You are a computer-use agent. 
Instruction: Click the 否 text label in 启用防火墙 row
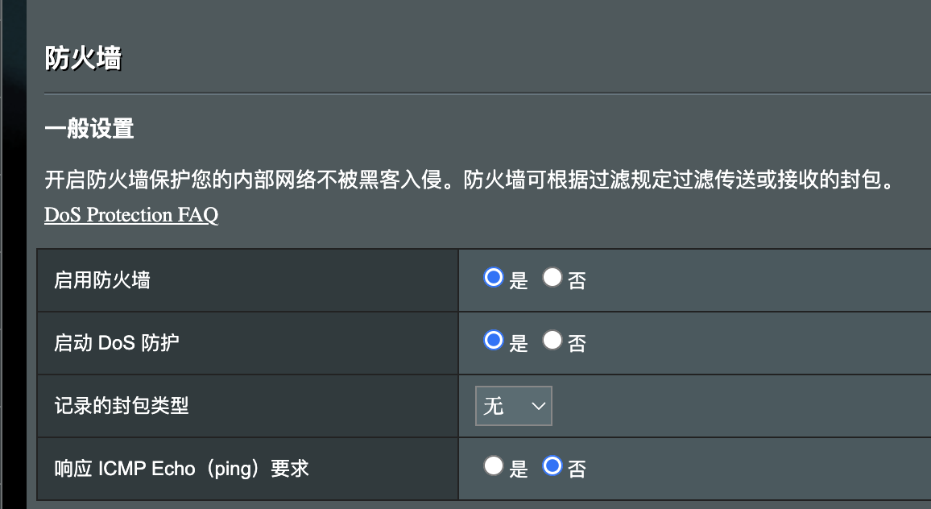click(x=577, y=281)
